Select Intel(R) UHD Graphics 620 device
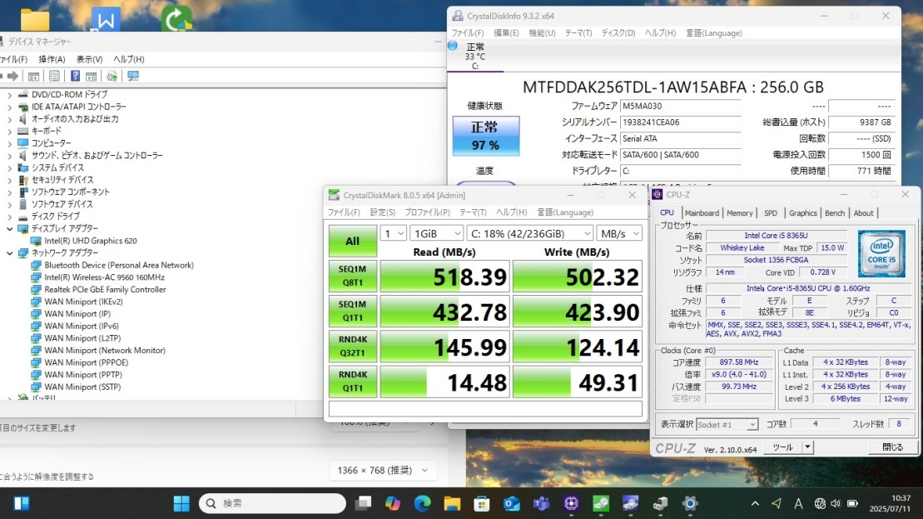Viewport: 923px width, 519px height. [x=91, y=241]
